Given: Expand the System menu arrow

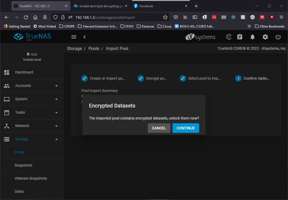Looking at the screenshot, I should pyautogui.click(x=57, y=99).
